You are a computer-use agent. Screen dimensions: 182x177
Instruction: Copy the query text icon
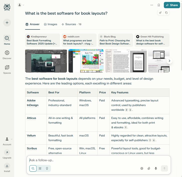click(x=166, y=13)
